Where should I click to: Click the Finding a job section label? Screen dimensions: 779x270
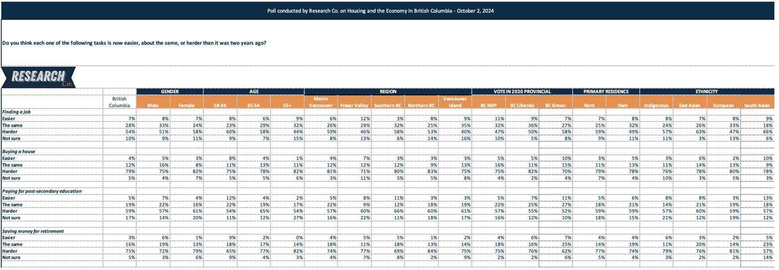point(16,112)
